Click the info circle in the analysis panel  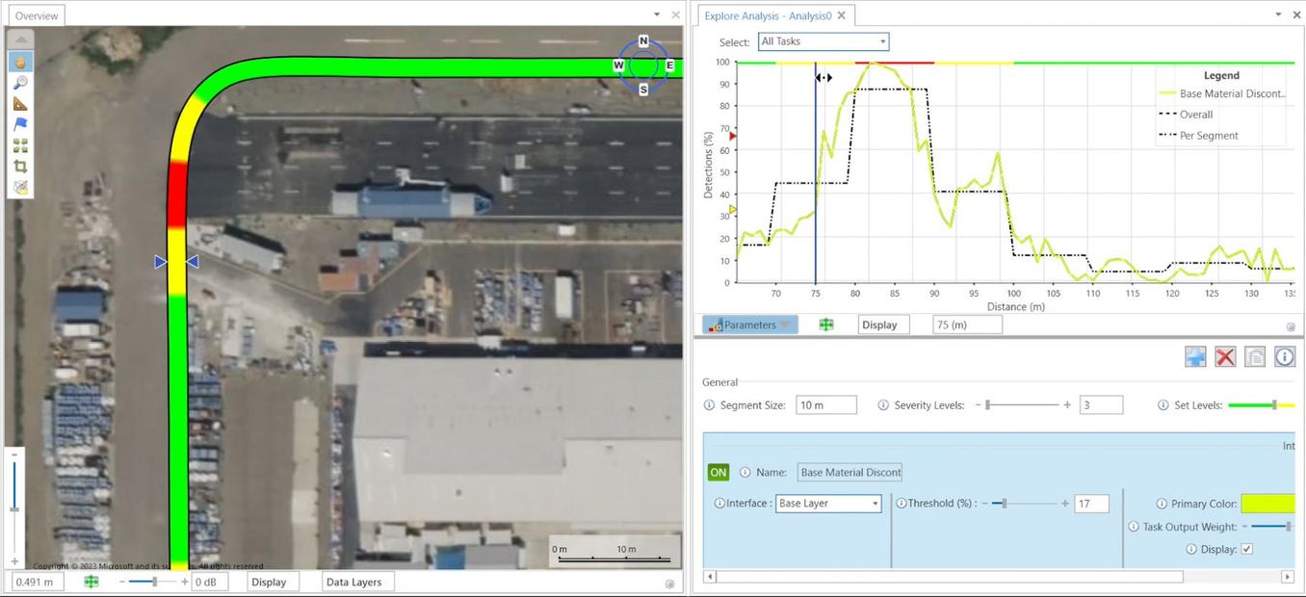(x=1285, y=356)
